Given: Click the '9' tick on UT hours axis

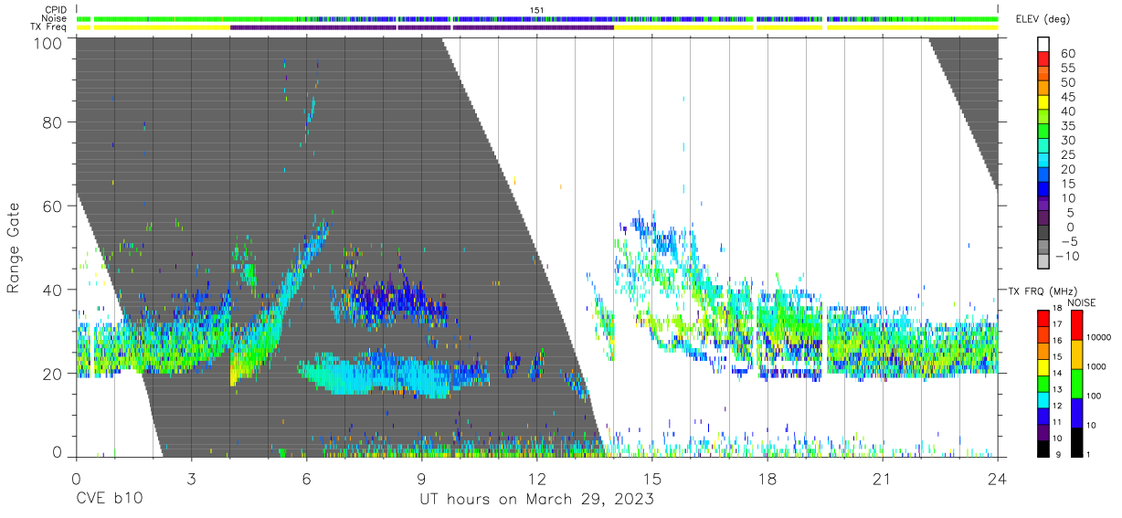Looking at the screenshot, I should [x=421, y=479].
